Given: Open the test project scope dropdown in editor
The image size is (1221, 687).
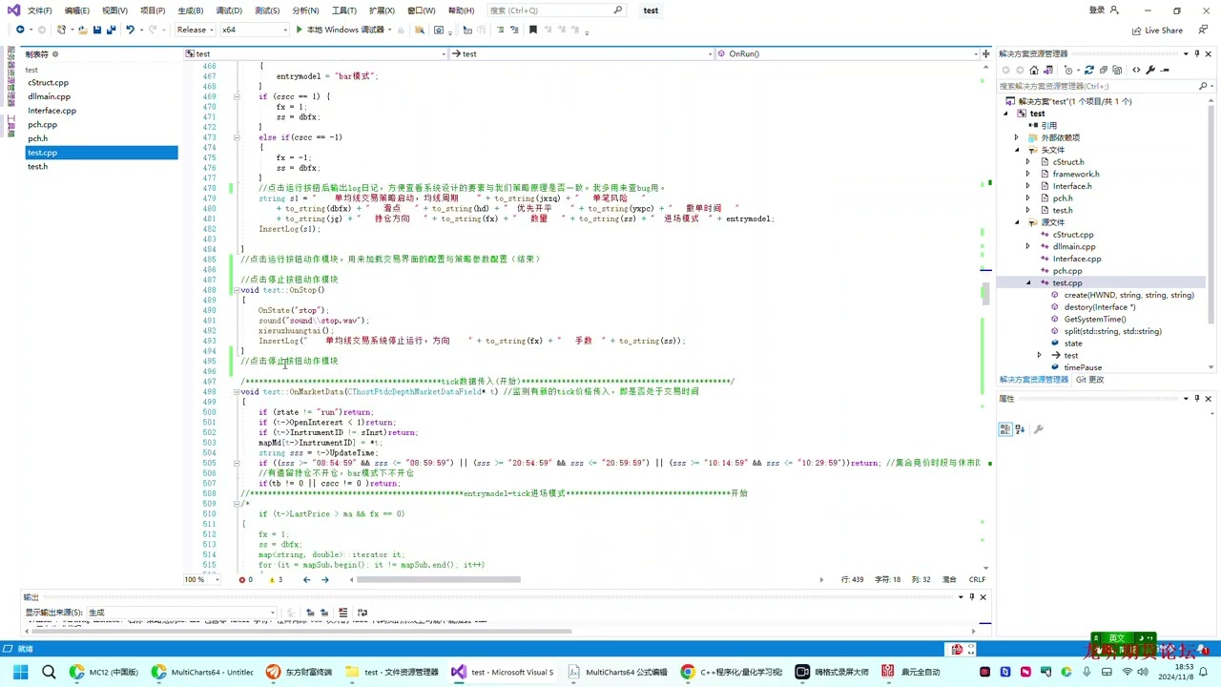Looking at the screenshot, I should pos(316,53).
